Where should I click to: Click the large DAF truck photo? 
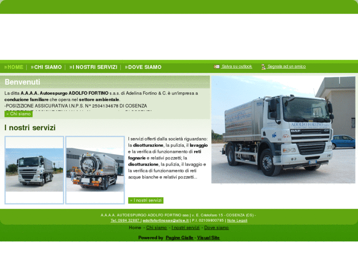point(283,129)
